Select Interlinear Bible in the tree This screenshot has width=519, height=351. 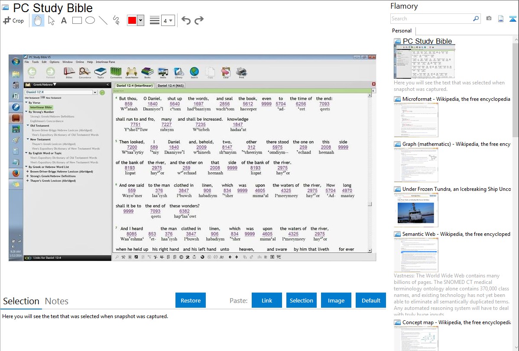point(41,107)
